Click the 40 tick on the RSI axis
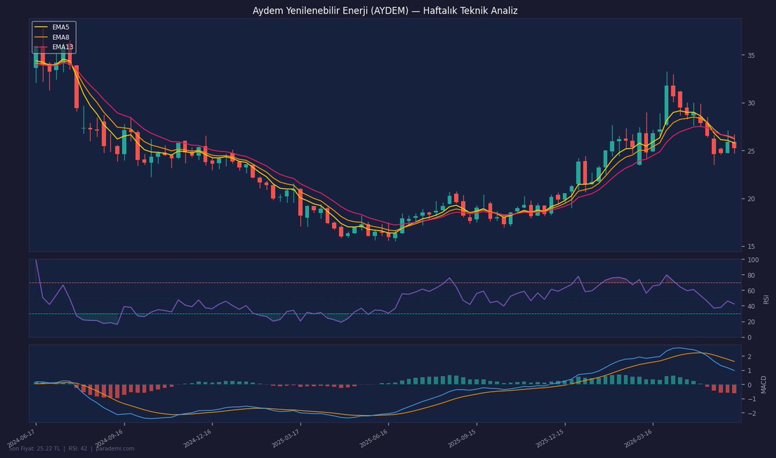Screen dimensions: 776x458 coord(751,306)
